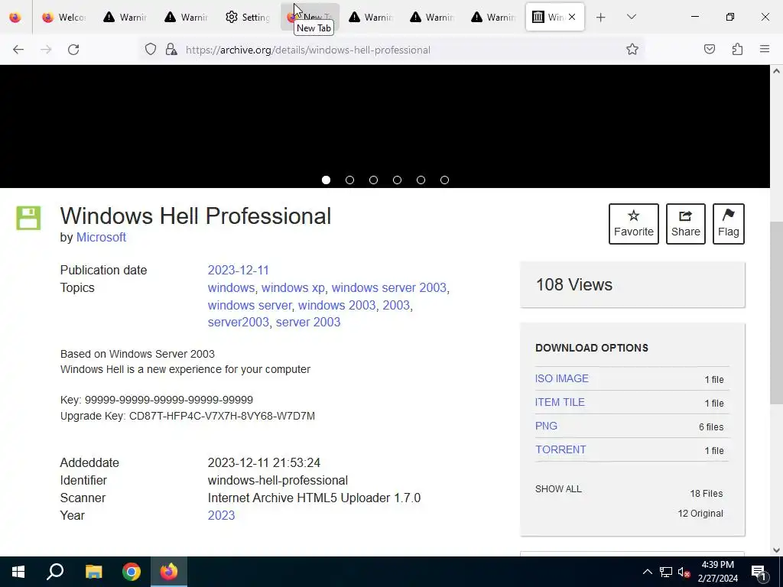Open tracking protection shield icon
This screenshot has height=587, width=783.
(151, 50)
